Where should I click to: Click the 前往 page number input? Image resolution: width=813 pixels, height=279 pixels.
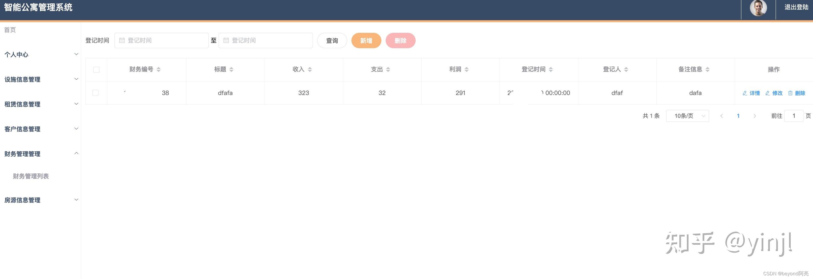point(794,116)
